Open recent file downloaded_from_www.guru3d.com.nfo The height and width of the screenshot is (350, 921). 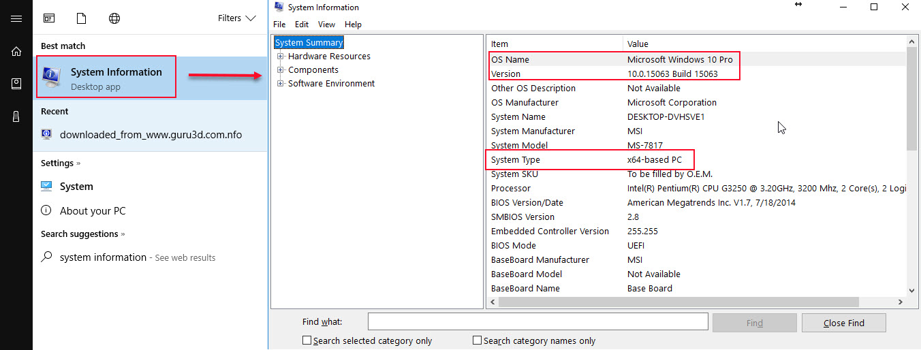coord(151,135)
